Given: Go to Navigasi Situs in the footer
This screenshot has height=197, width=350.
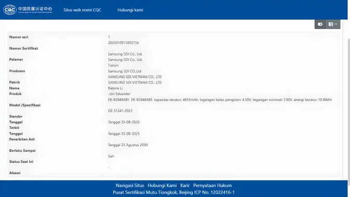Looking at the screenshot, I should coord(130,186).
